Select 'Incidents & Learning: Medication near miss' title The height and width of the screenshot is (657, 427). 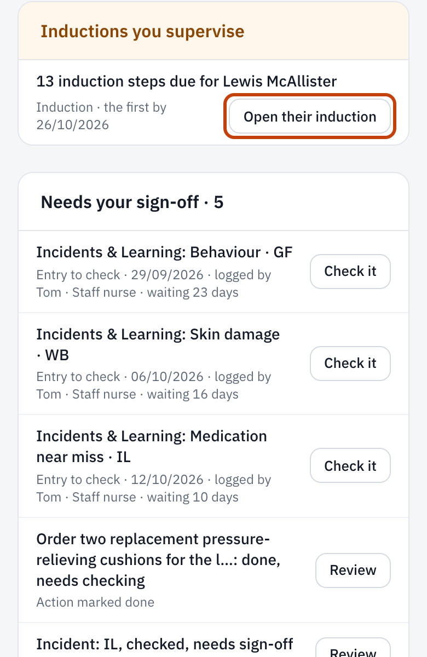[x=152, y=446]
